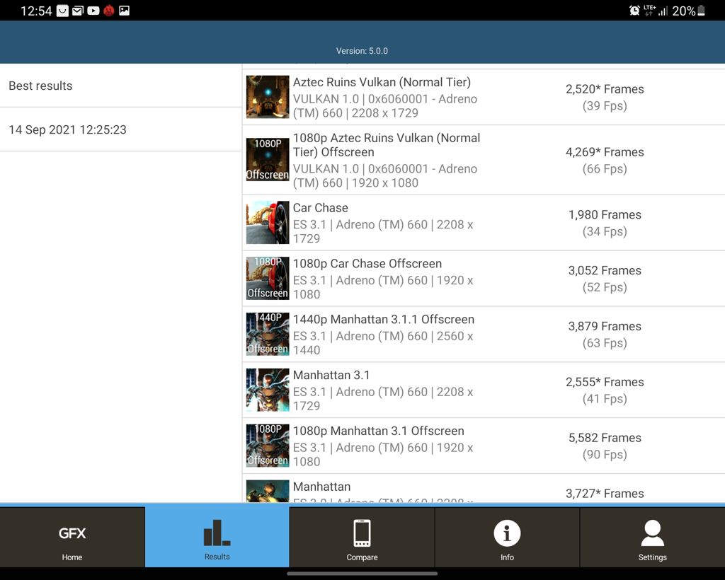Tap the Results bar chart icon
The image size is (725, 580).
(217, 535)
